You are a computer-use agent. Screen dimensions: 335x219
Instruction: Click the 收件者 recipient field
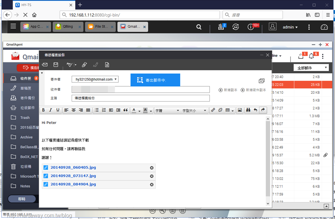pyautogui.click(x=141, y=89)
